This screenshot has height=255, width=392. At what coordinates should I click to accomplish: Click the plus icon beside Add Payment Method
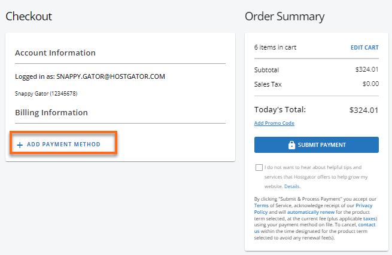(x=20, y=145)
